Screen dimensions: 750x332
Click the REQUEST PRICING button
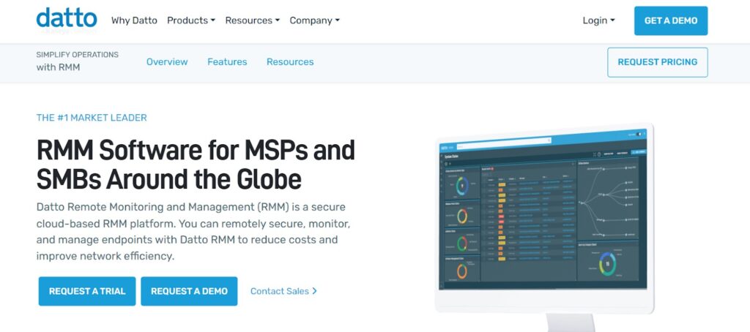coord(657,62)
